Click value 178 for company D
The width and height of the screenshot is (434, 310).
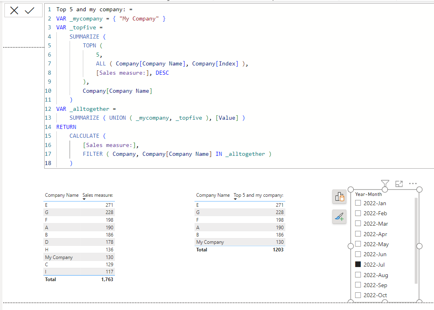(x=110, y=242)
